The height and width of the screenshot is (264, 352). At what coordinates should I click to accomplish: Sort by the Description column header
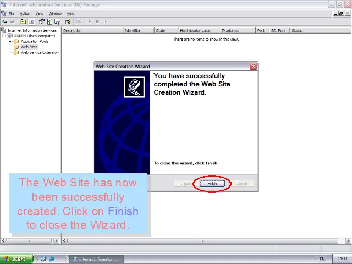pos(92,31)
